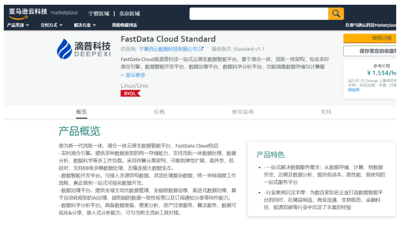
Task: Switch to 宁夏区域 region
Action: [99, 13]
